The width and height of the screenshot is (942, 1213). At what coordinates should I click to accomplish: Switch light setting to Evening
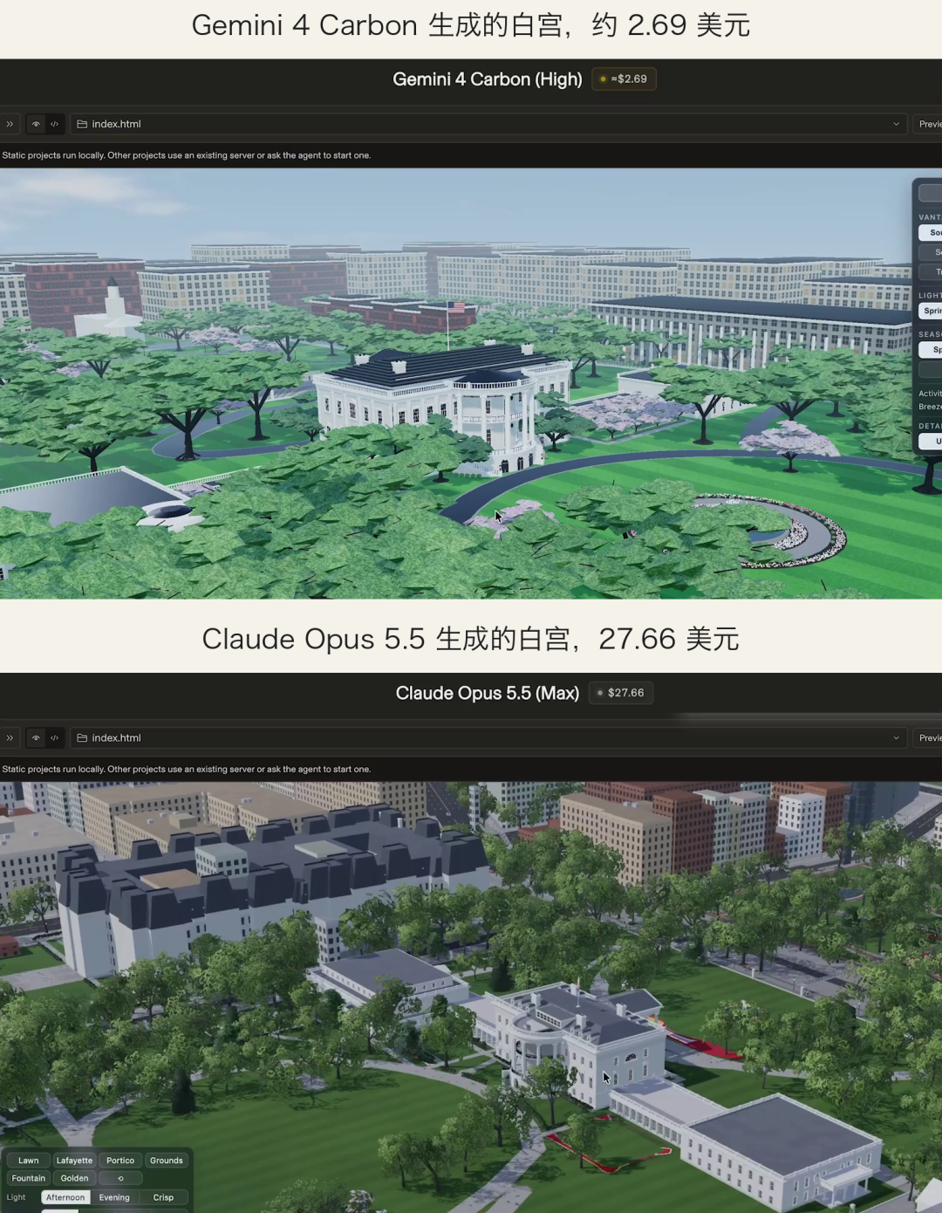(x=114, y=1197)
